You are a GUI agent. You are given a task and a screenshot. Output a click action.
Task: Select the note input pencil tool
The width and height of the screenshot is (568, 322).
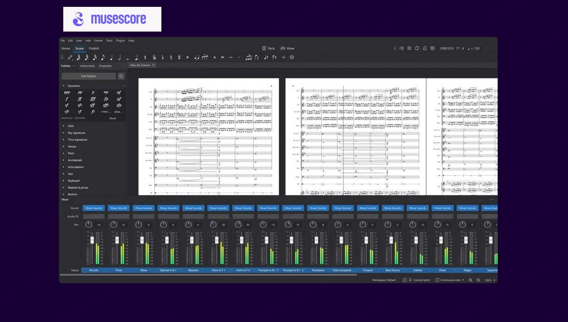click(x=70, y=57)
